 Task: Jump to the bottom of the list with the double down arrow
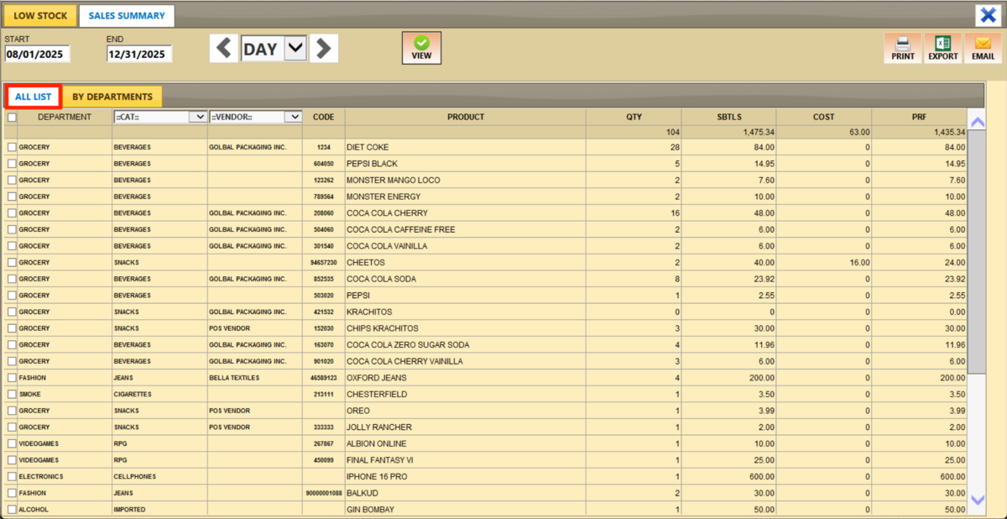(x=977, y=500)
